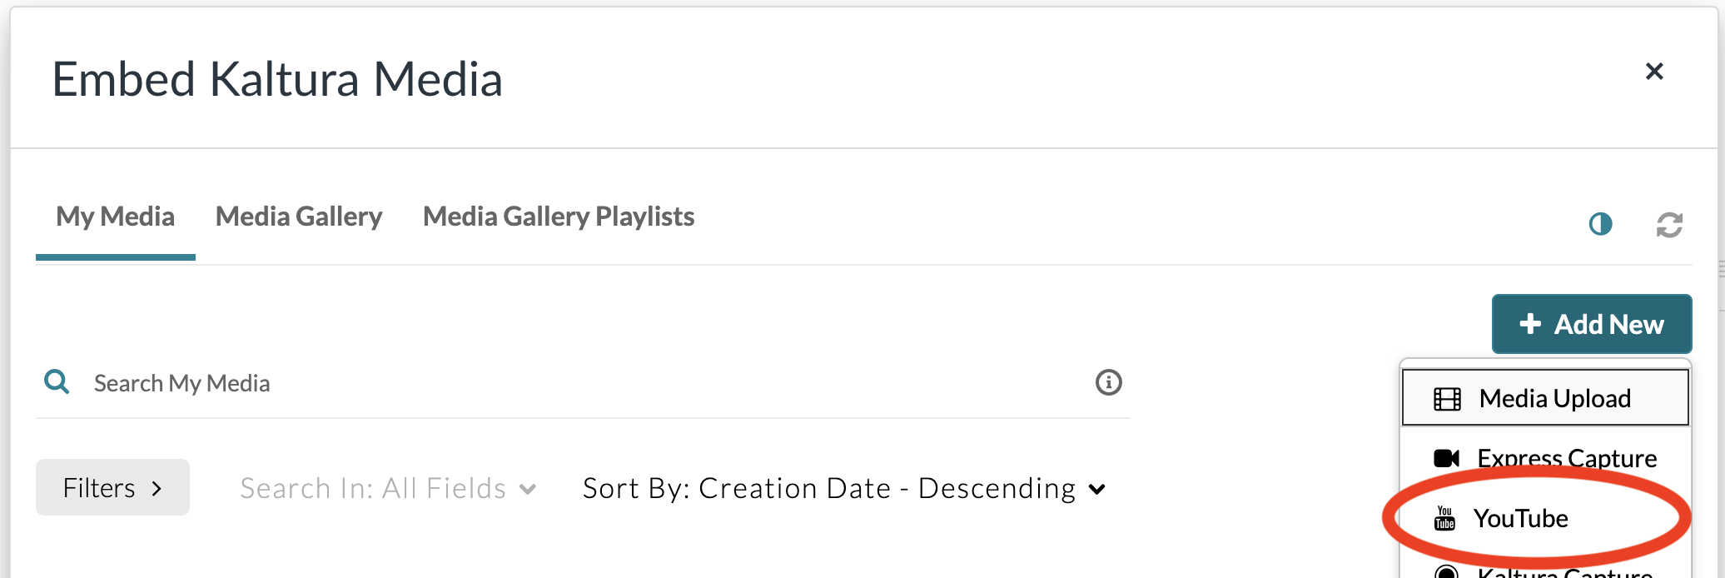Viewport: 1725px width, 578px height.
Task: Open the search info icon
Action: (1108, 382)
